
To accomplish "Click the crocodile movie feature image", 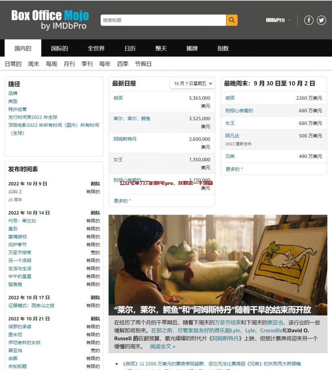I will (x=218, y=260).
